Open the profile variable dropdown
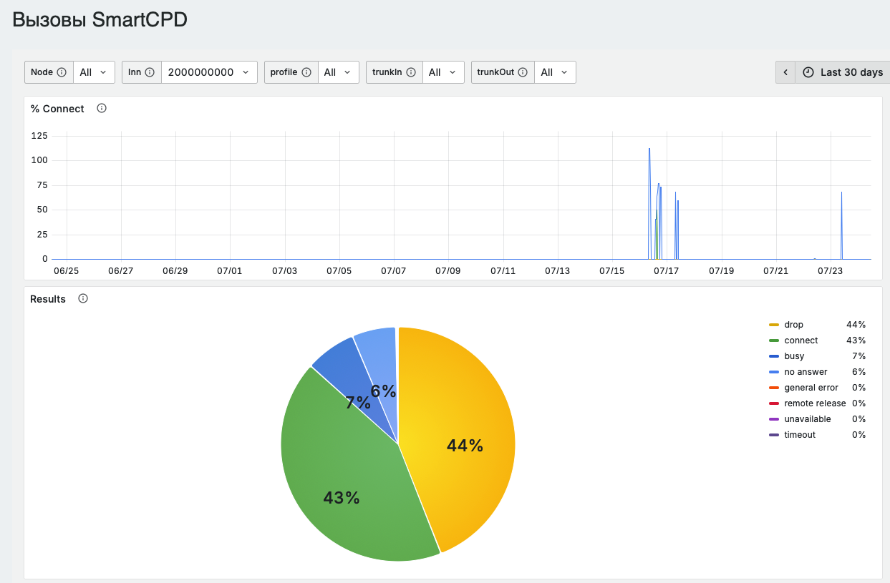Screen dimensions: 890x583 pos(338,72)
